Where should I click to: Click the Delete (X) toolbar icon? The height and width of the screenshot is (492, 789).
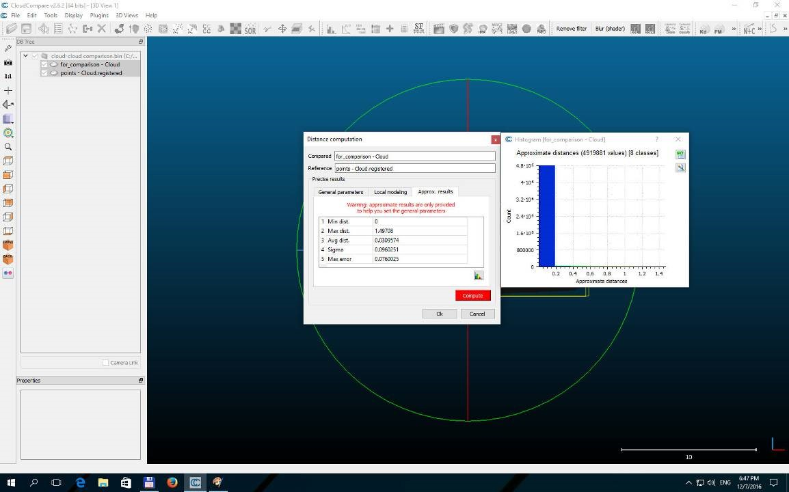tap(102, 29)
